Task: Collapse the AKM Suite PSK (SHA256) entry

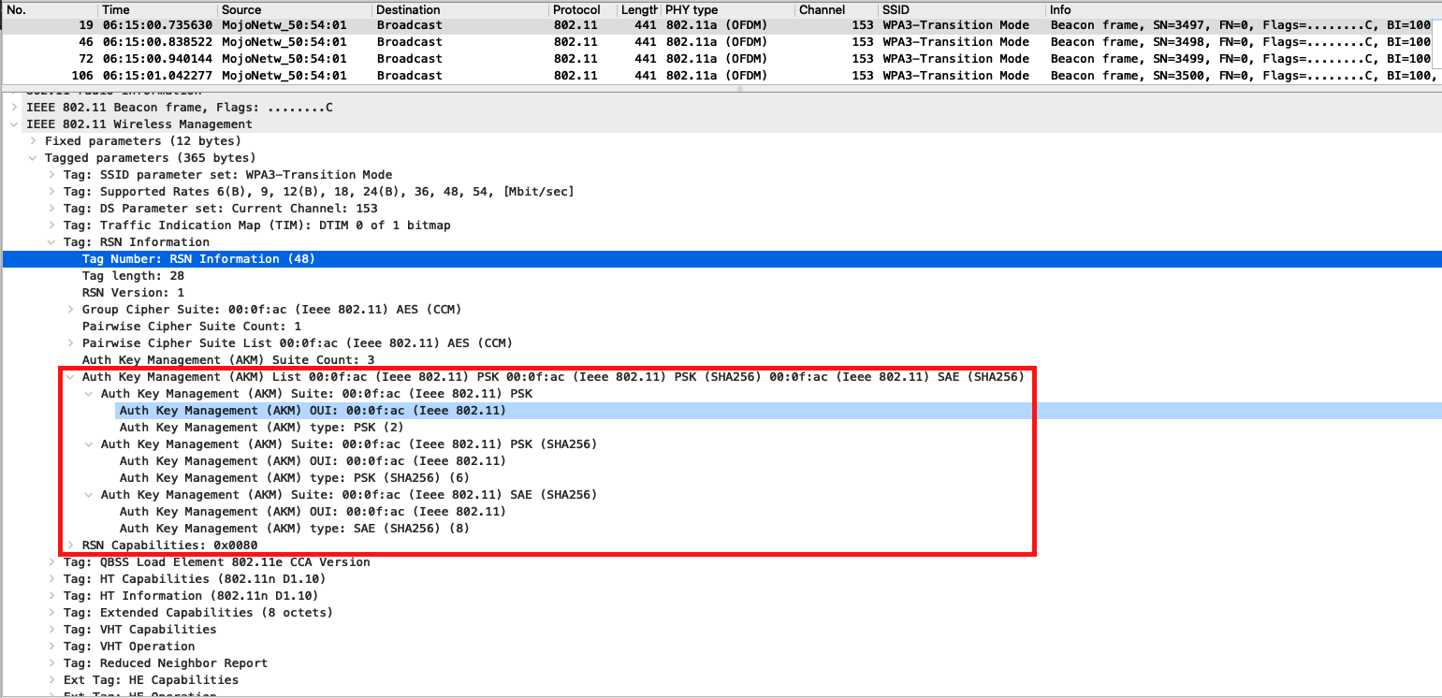Action: click(x=89, y=444)
